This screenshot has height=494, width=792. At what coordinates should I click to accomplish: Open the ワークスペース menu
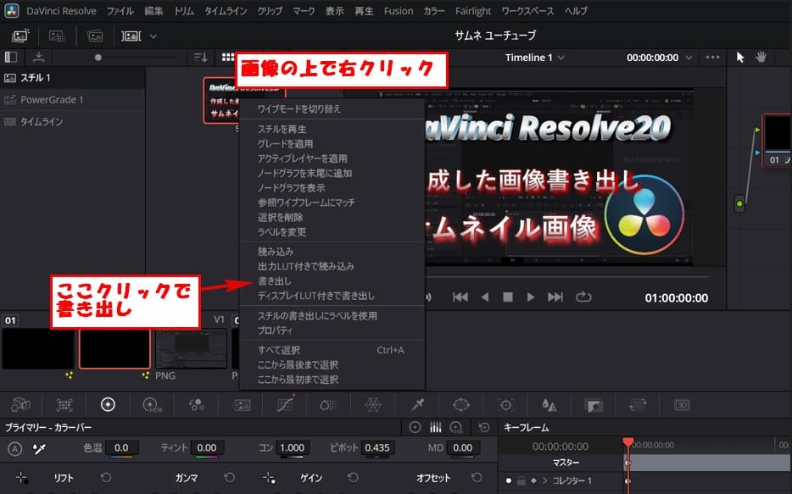527,11
